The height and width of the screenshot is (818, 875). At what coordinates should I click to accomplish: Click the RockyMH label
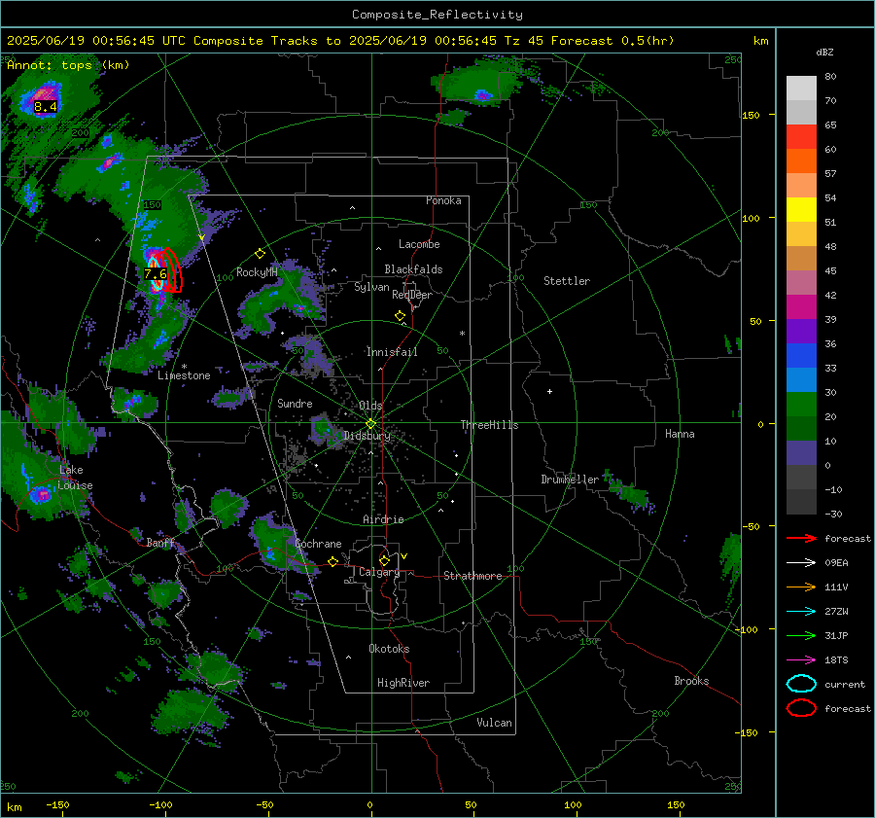(257, 272)
